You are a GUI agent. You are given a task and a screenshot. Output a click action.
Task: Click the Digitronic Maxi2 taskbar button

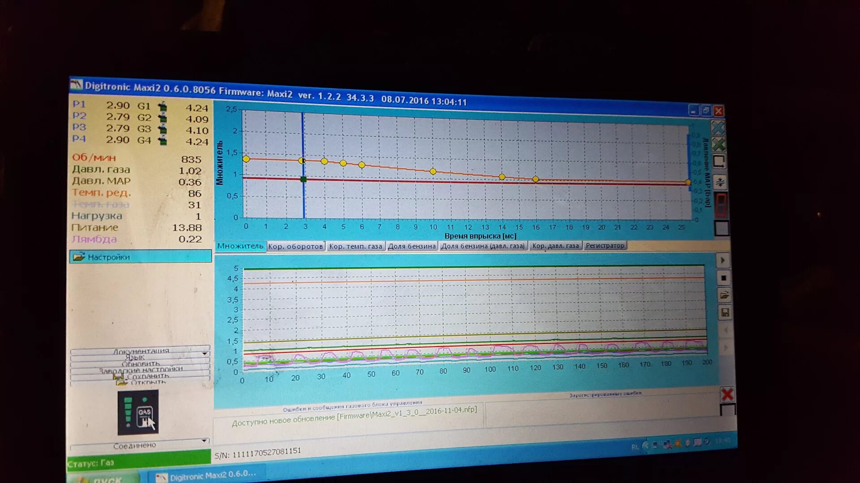click(x=206, y=475)
